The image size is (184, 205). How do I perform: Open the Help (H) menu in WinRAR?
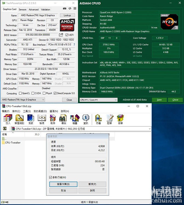tap(65, 111)
